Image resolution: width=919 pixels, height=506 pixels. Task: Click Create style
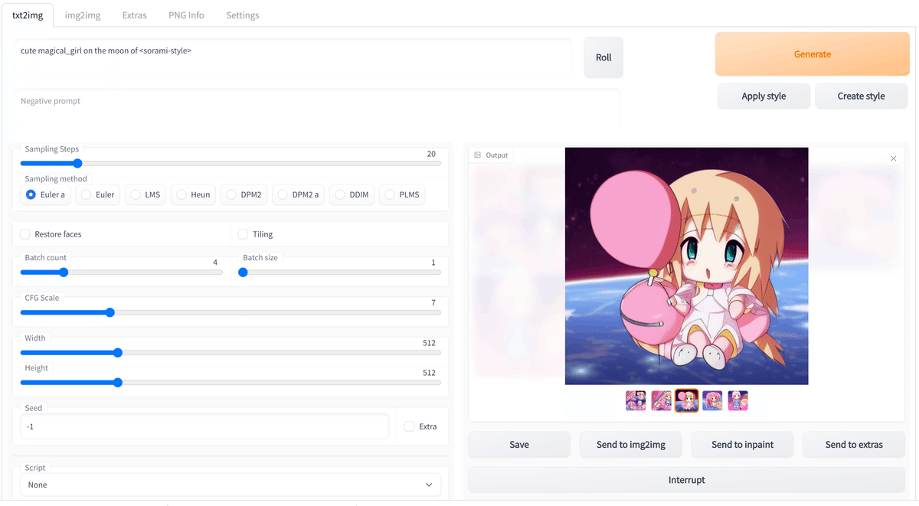861,96
